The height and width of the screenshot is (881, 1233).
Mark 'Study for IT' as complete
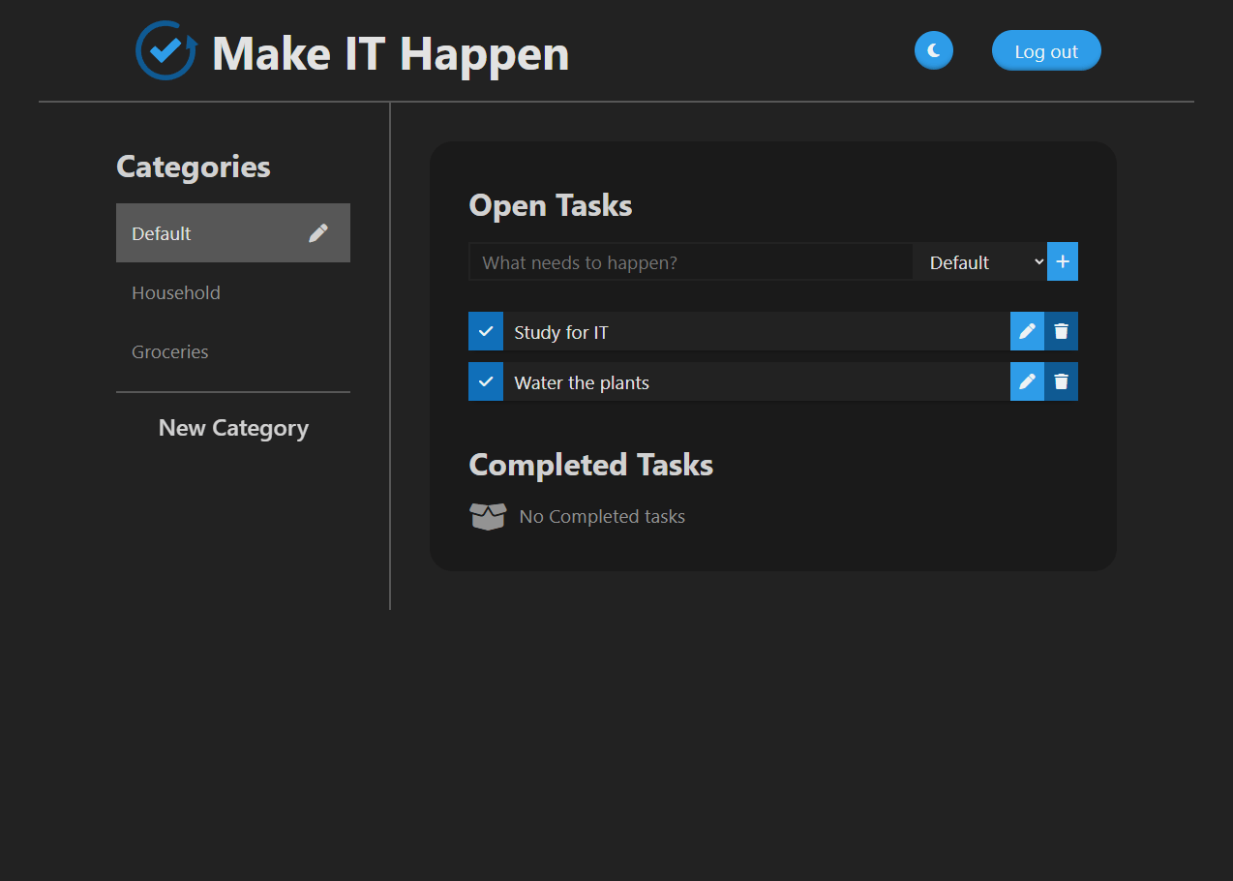[x=485, y=330]
